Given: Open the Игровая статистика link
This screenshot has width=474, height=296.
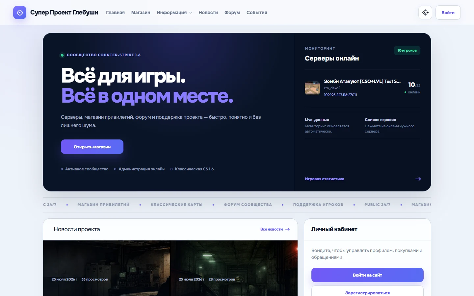Looking at the screenshot, I should (325, 179).
